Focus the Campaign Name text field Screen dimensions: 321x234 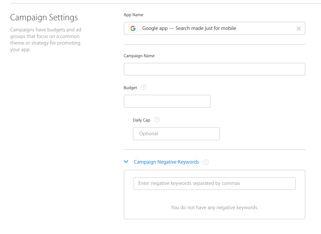click(x=214, y=69)
